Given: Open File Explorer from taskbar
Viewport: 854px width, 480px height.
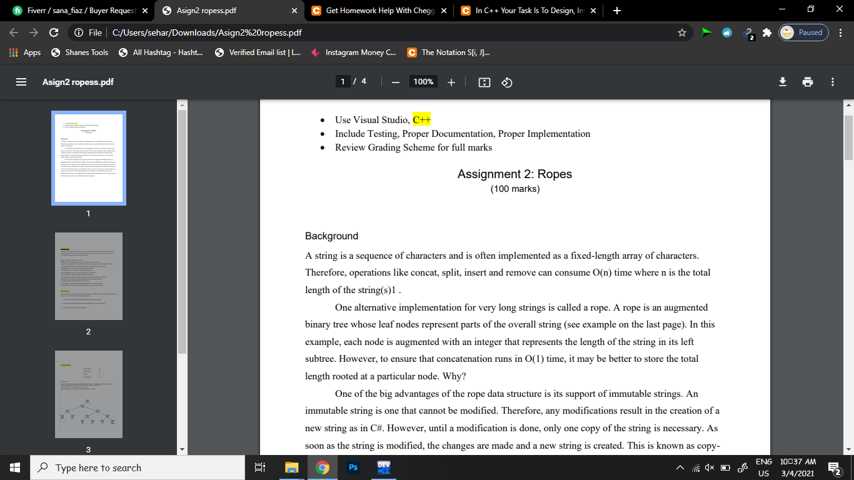Looking at the screenshot, I should click(x=293, y=467).
